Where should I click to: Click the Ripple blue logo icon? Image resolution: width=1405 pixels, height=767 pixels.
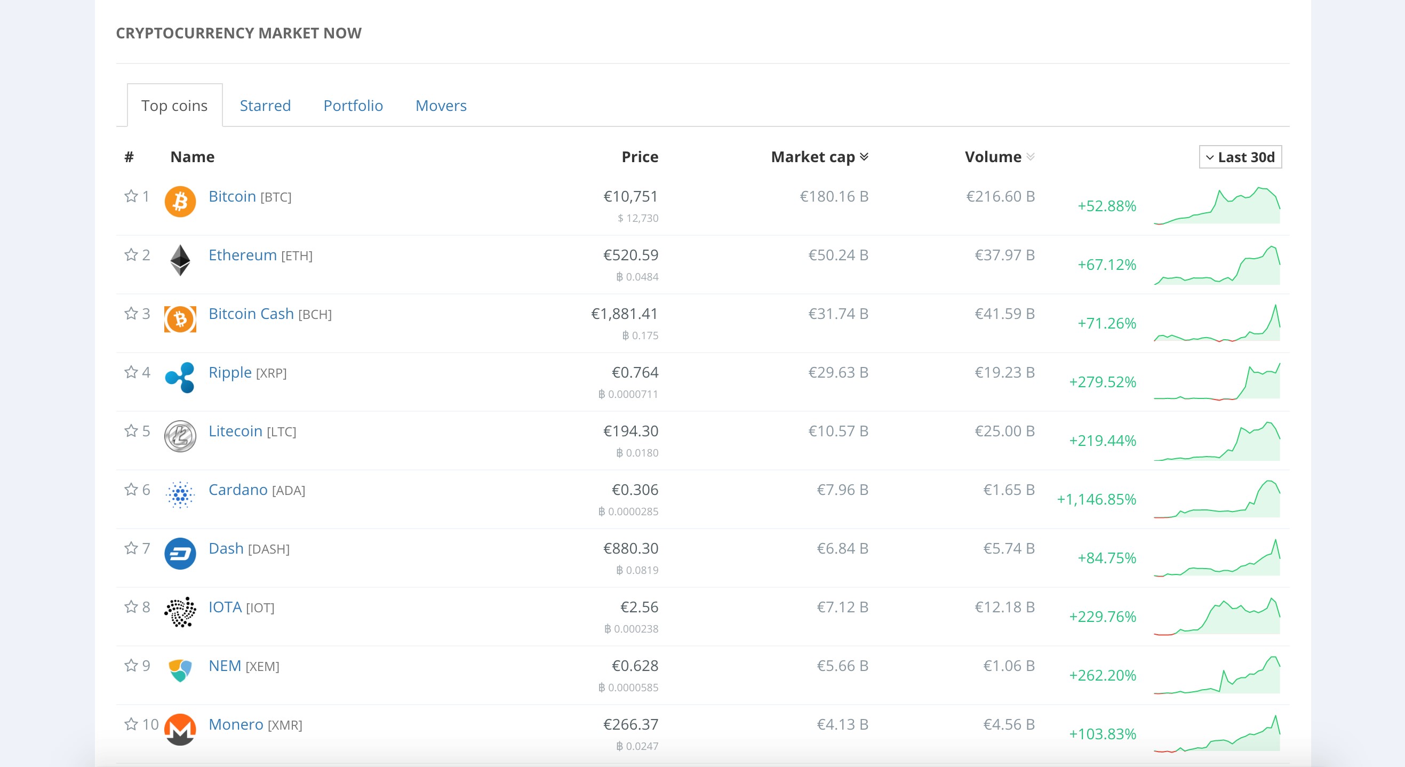point(180,378)
